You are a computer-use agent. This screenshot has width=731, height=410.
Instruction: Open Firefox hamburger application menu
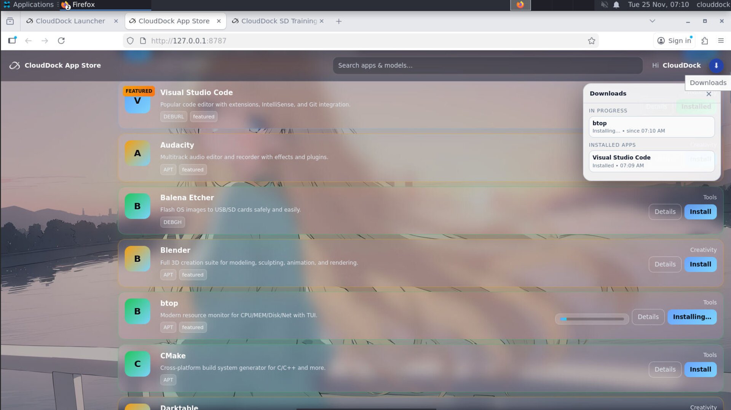tap(721, 41)
